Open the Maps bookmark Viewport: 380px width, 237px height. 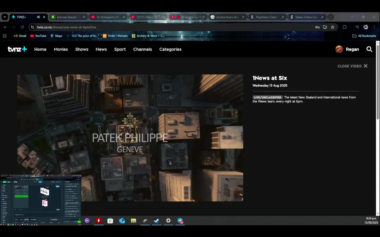[56, 36]
